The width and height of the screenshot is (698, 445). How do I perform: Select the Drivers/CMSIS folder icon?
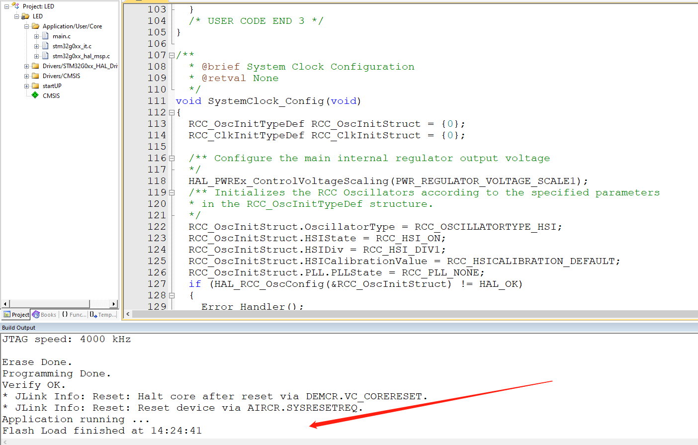pyautogui.click(x=35, y=76)
